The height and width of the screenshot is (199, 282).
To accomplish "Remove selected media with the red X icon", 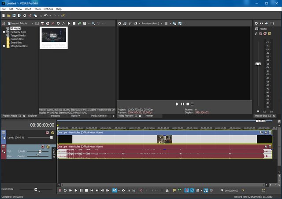I will 53,23.
